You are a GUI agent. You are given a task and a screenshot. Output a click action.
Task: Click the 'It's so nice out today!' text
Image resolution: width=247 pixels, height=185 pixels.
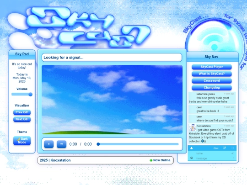[22, 66]
